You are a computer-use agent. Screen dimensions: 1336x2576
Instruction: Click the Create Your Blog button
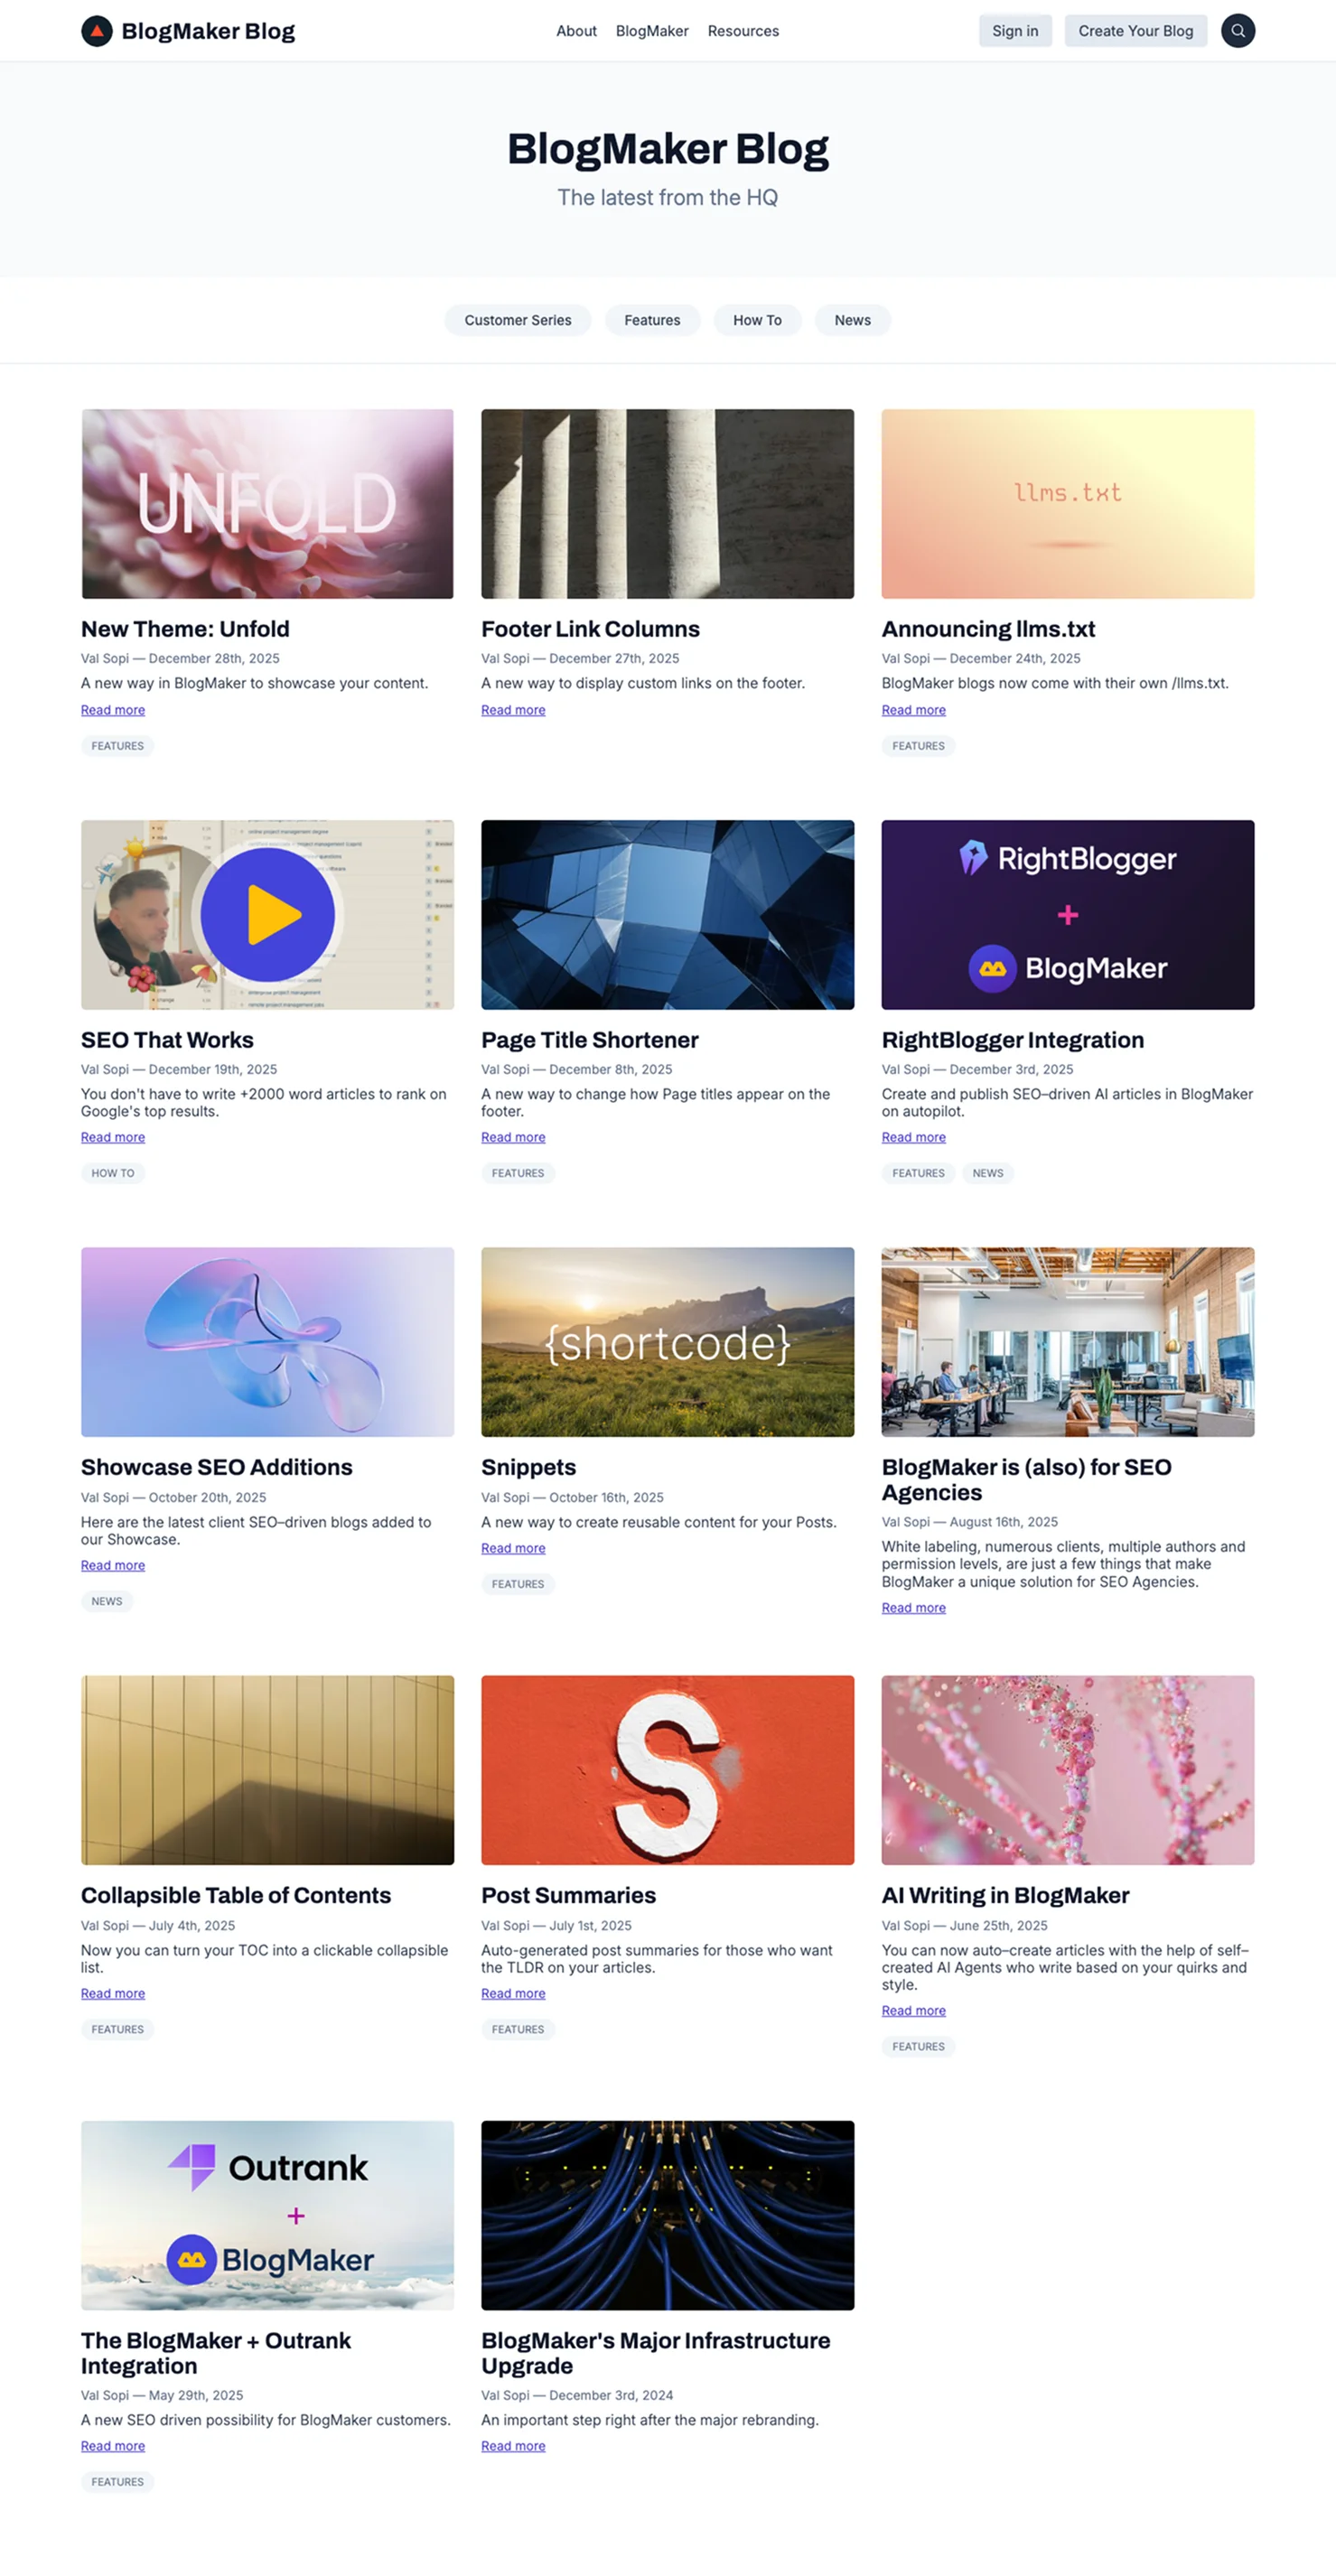click(x=1136, y=31)
